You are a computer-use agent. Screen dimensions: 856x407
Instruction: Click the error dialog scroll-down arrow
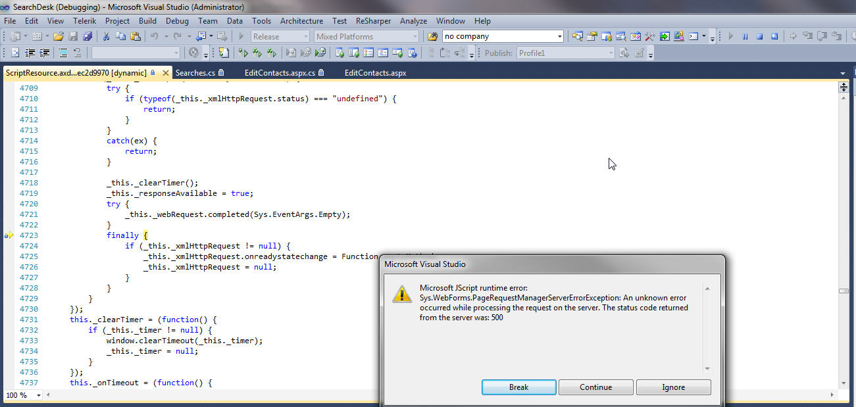(707, 369)
